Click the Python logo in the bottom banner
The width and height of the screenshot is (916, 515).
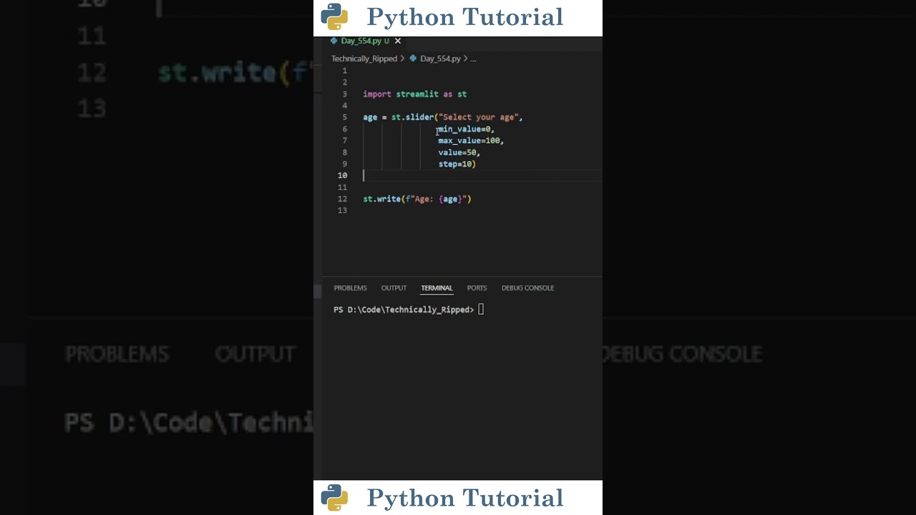pos(334,498)
